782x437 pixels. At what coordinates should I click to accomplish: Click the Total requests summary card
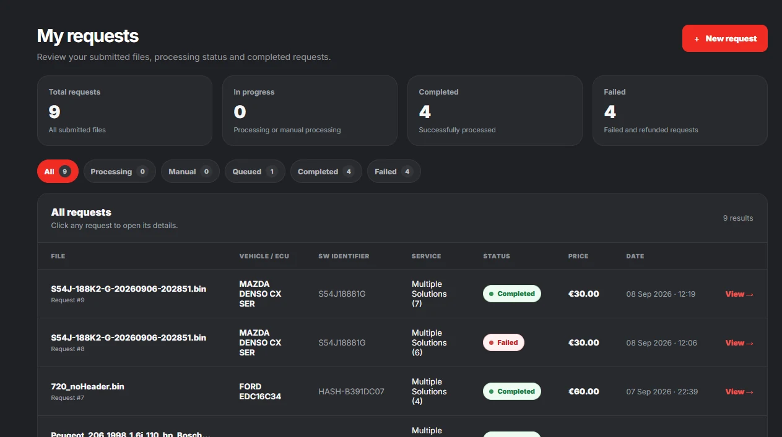coord(124,111)
